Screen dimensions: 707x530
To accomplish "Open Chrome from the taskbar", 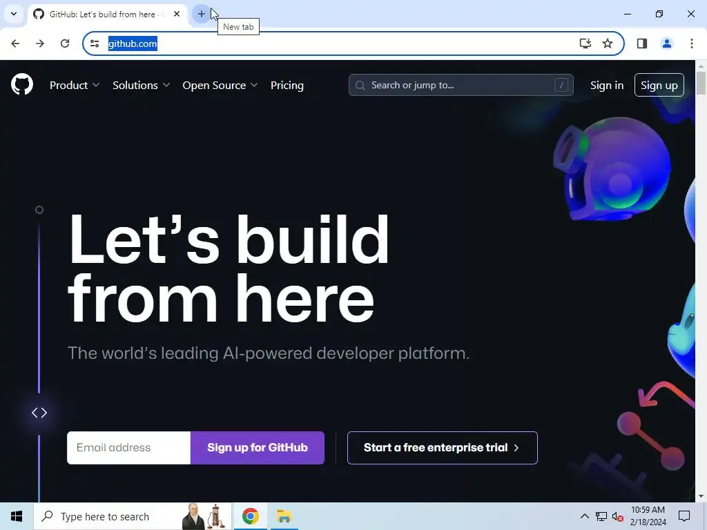I will click(x=250, y=516).
